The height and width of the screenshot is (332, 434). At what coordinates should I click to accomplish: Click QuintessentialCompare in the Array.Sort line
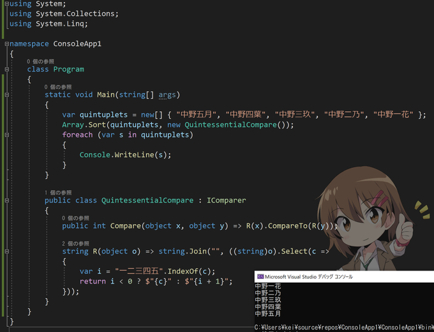pyautogui.click(x=230, y=125)
